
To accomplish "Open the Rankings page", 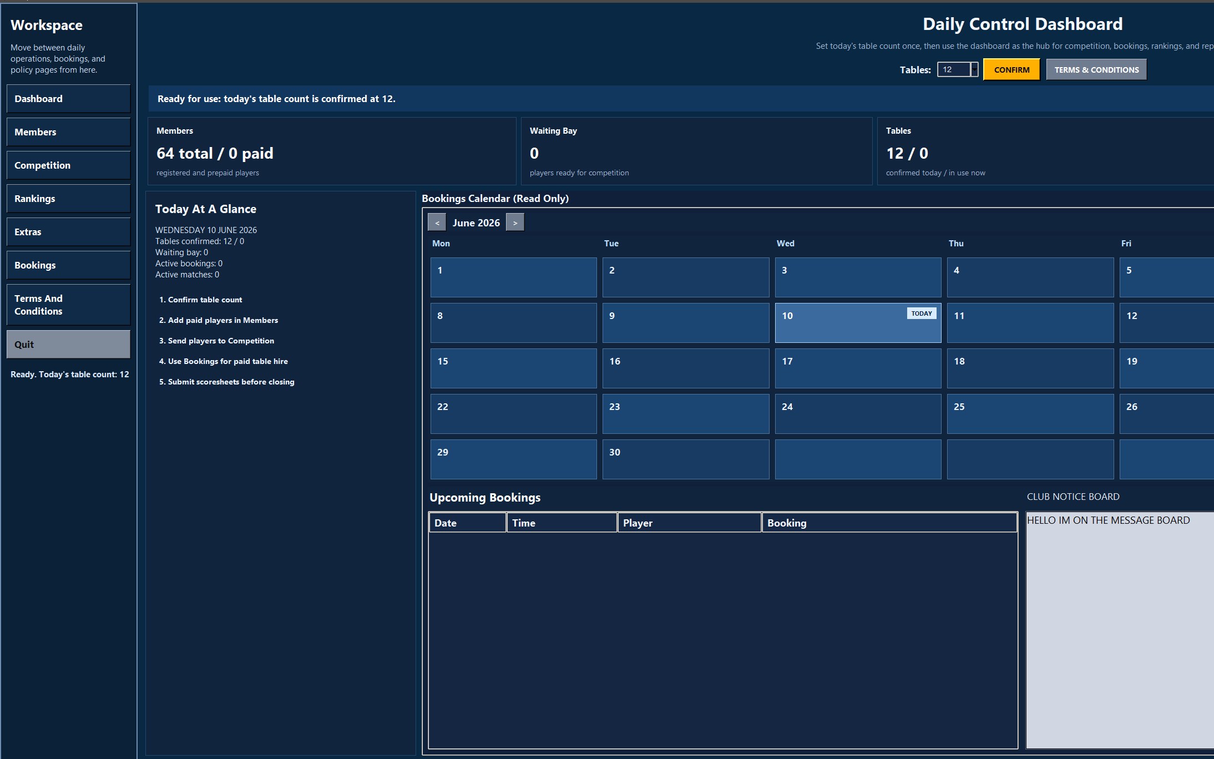I will point(69,199).
